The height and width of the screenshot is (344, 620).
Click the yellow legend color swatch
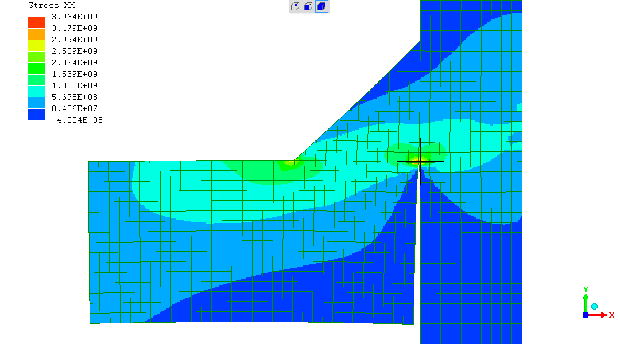coord(37,46)
